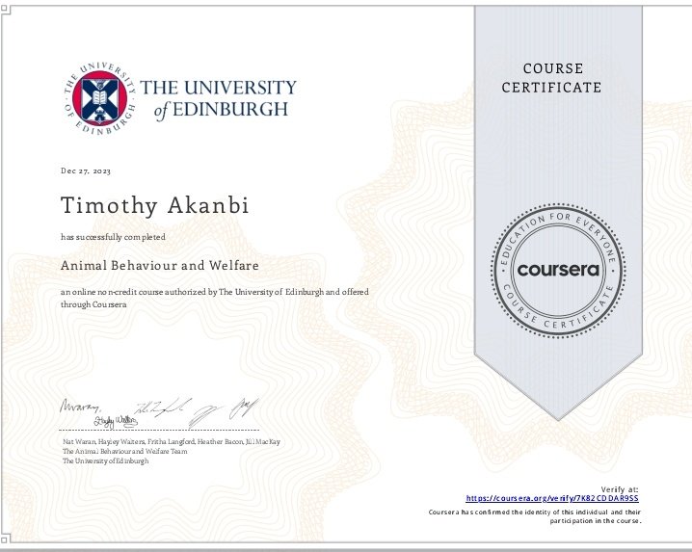Click 'The Animal Behaviour and Welfare Team' text
The height and width of the screenshot is (552, 692).
(125, 452)
